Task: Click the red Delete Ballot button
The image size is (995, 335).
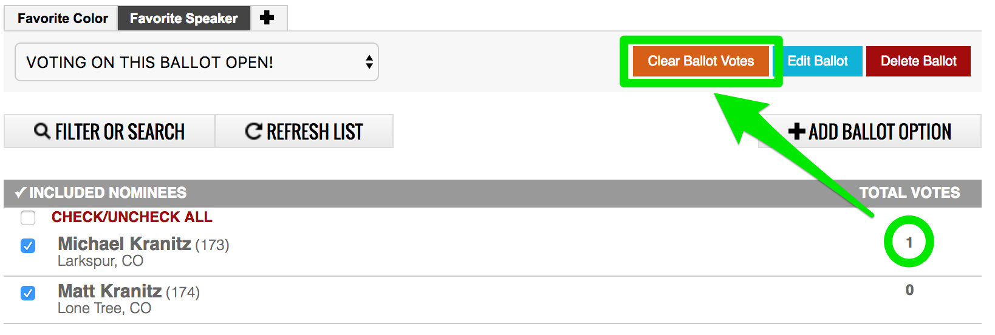Action: 918,61
